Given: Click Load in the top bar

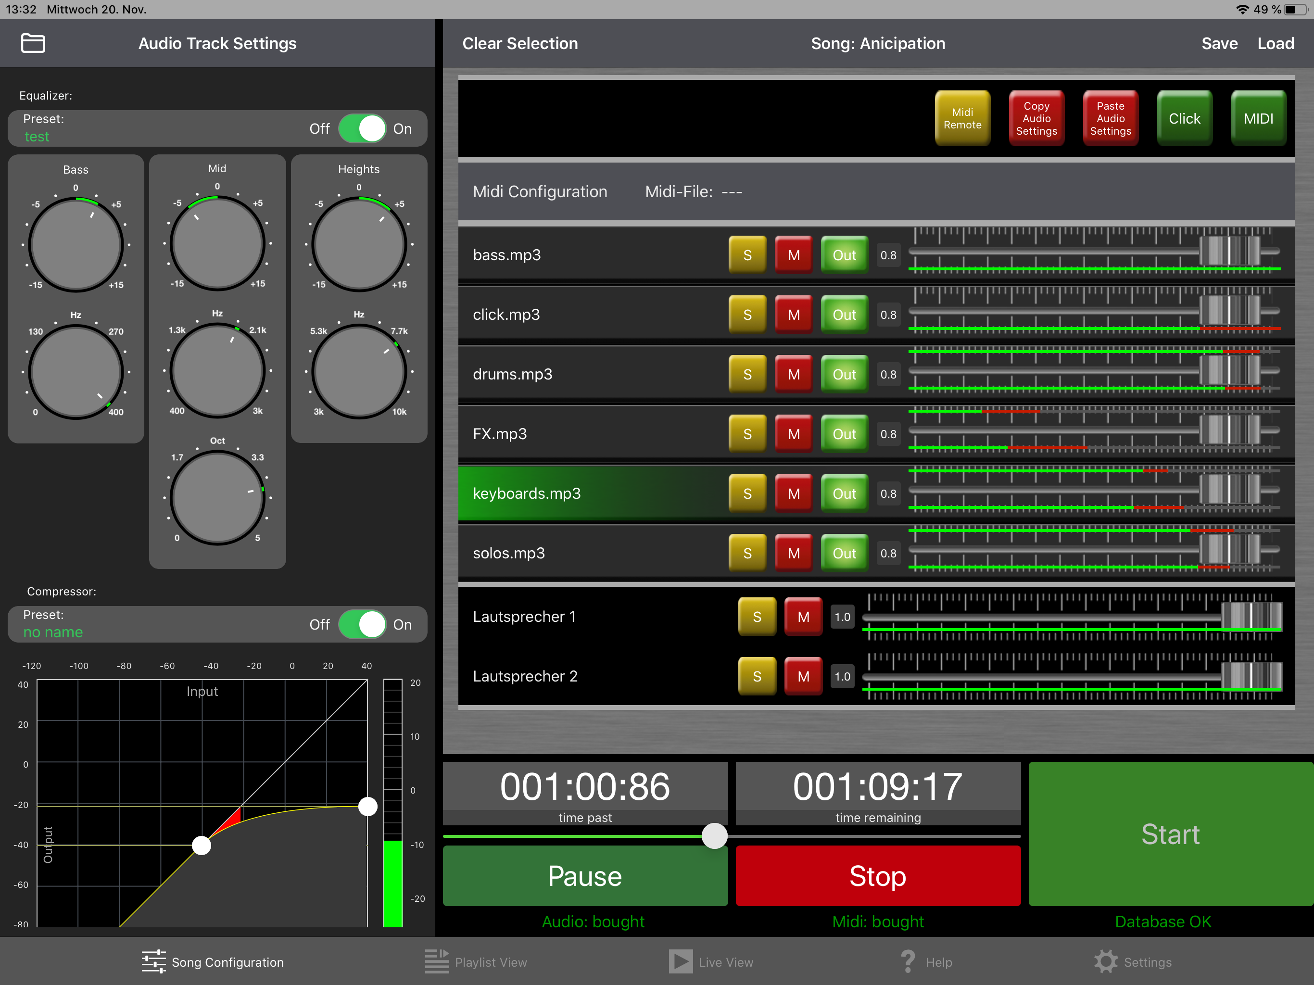Looking at the screenshot, I should (x=1276, y=43).
